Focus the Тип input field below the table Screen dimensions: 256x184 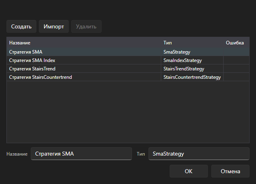199,154
